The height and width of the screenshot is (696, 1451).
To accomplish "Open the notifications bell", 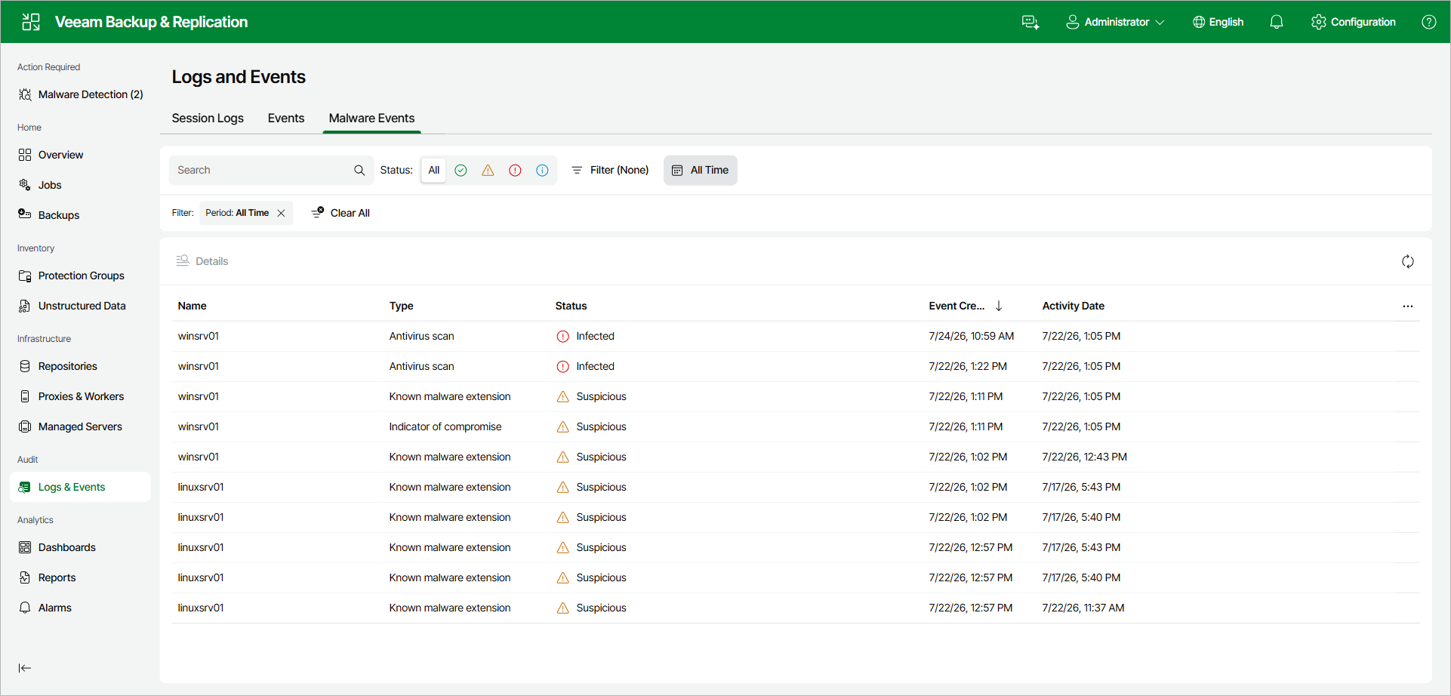I will (x=1277, y=22).
